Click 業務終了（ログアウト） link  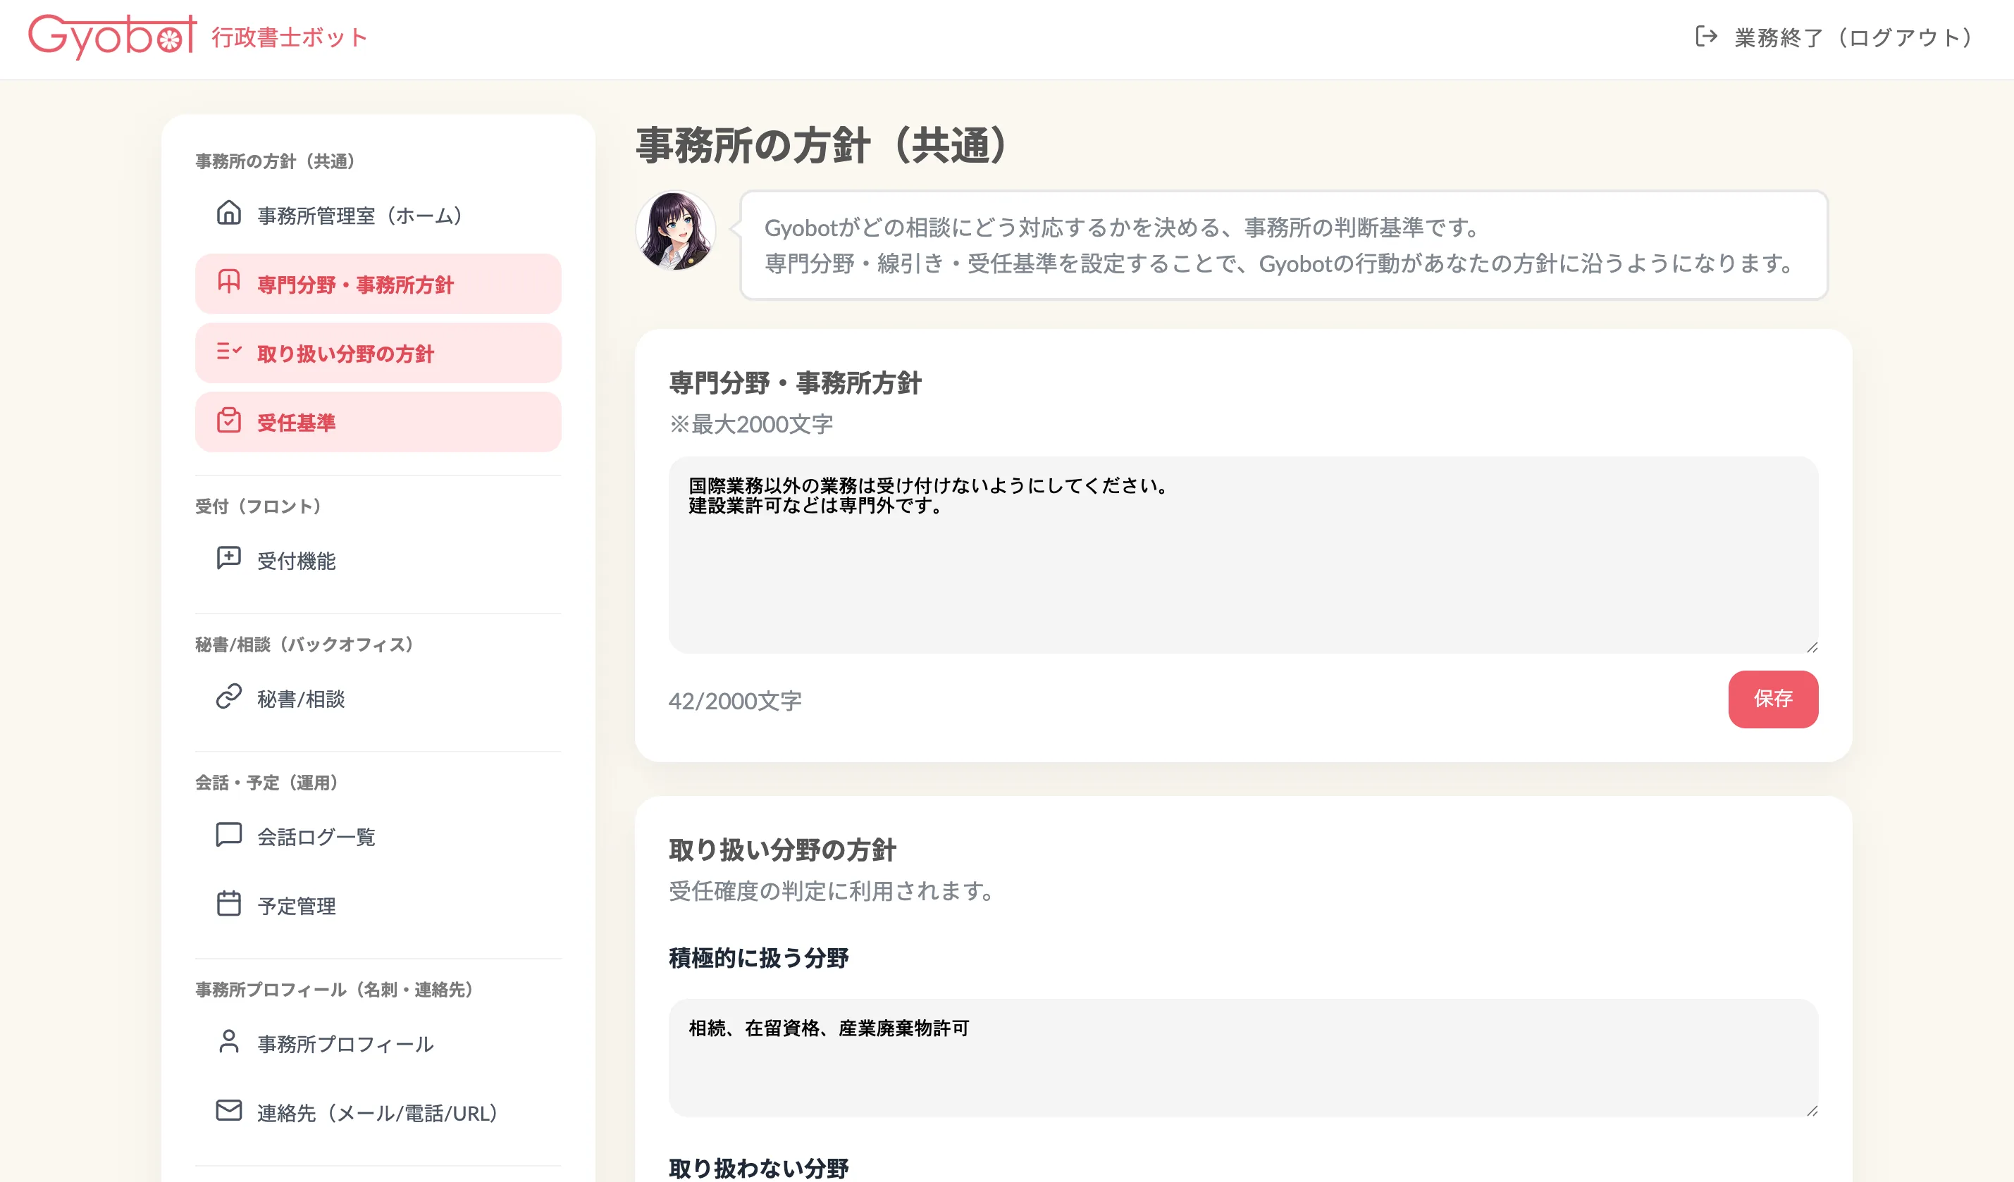click(x=1853, y=37)
